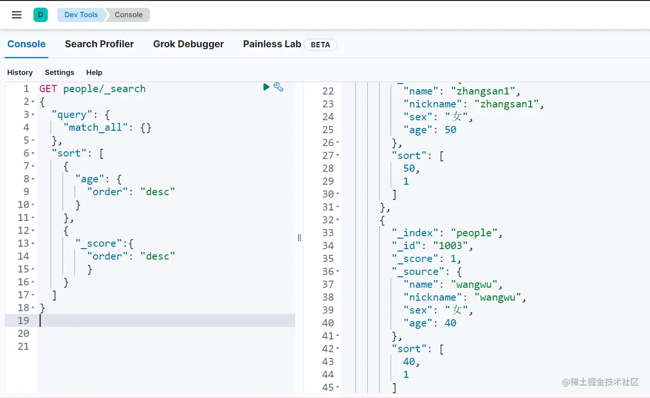Fold the output "sort" array at line 27
This screenshot has height=398, width=650.
pos(338,156)
